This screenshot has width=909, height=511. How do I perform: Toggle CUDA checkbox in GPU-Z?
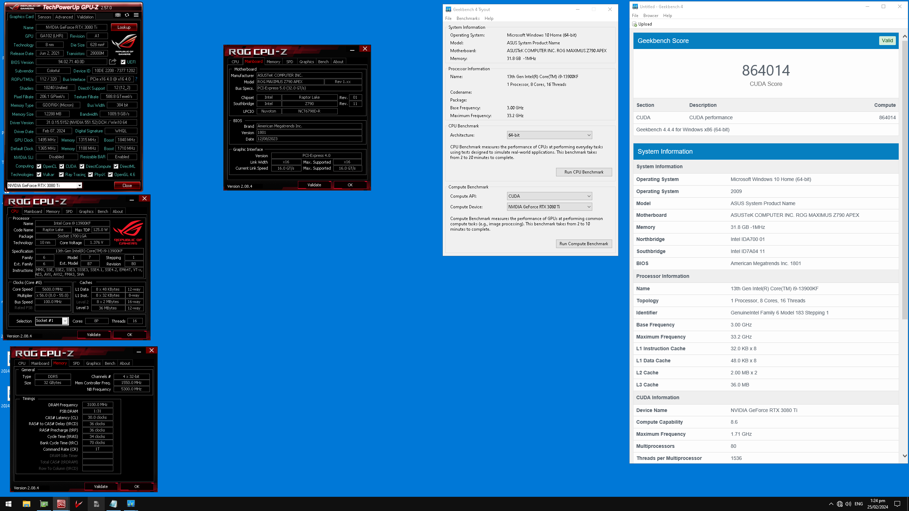(62, 166)
